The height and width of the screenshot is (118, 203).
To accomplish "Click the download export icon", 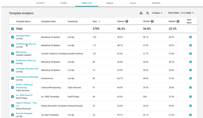I will pyautogui.click(x=141, y=13).
